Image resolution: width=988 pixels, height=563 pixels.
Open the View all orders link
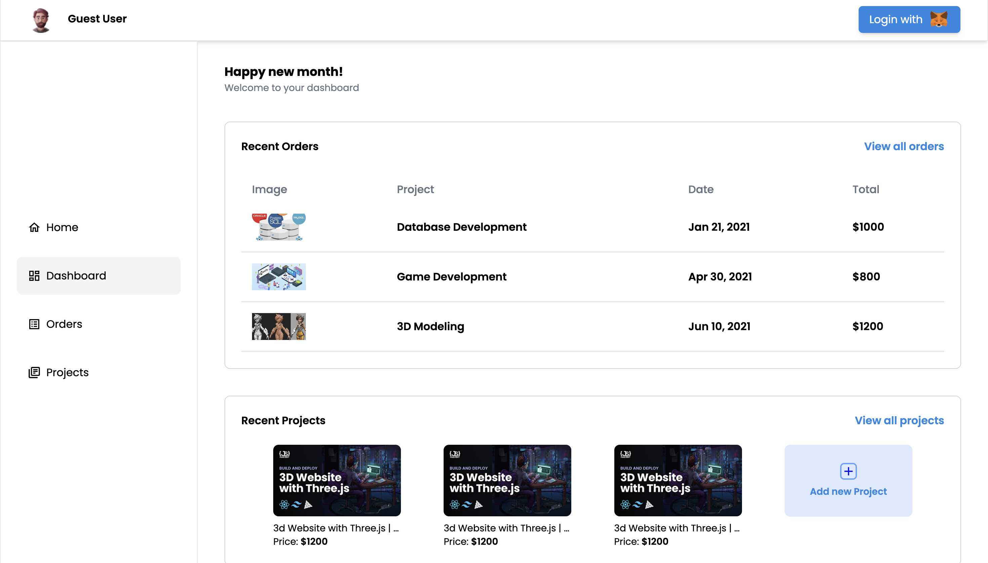(x=904, y=146)
